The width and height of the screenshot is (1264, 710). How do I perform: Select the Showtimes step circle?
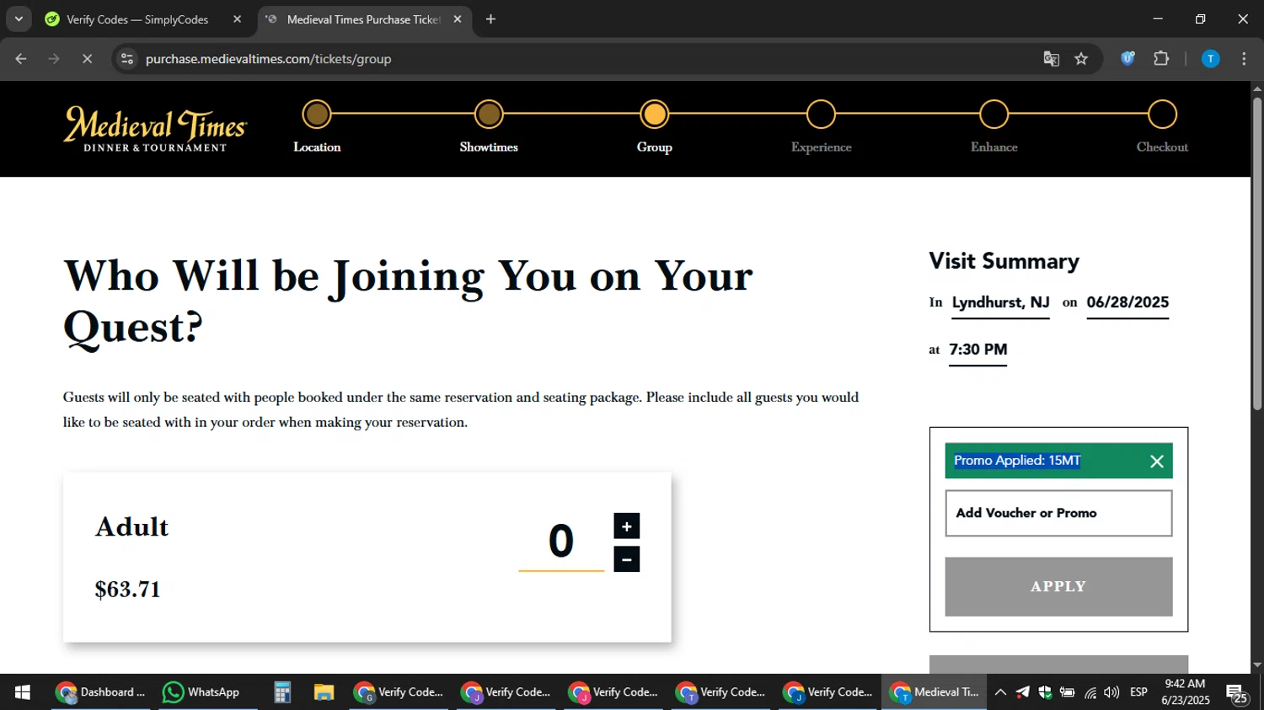click(489, 115)
